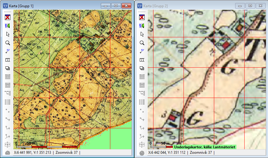Click the three-column table icon in Grupp 2
Viewport: 268px width, 158px height.
[x=142, y=102]
